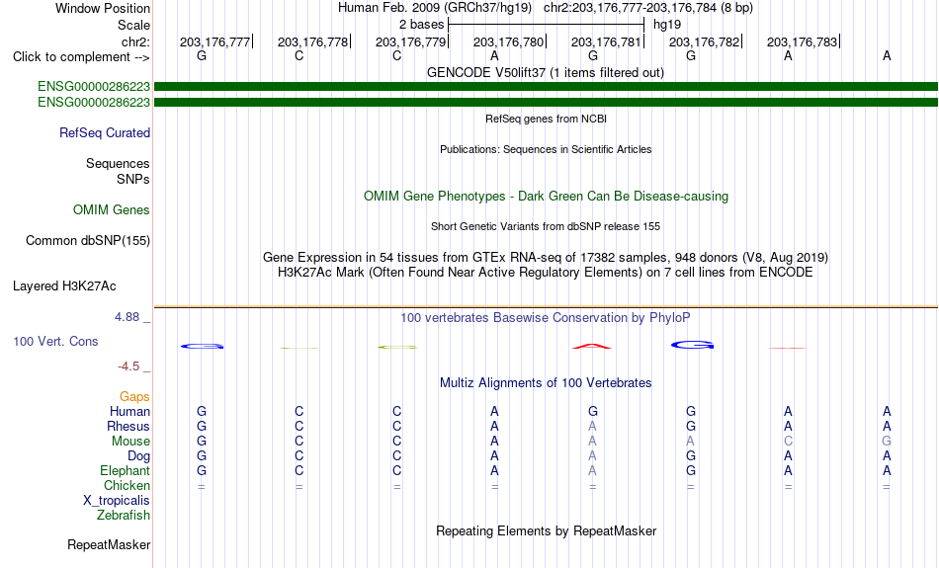Click the 4.88 conservation scale value
This screenshot has width=939, height=568.
(x=127, y=317)
